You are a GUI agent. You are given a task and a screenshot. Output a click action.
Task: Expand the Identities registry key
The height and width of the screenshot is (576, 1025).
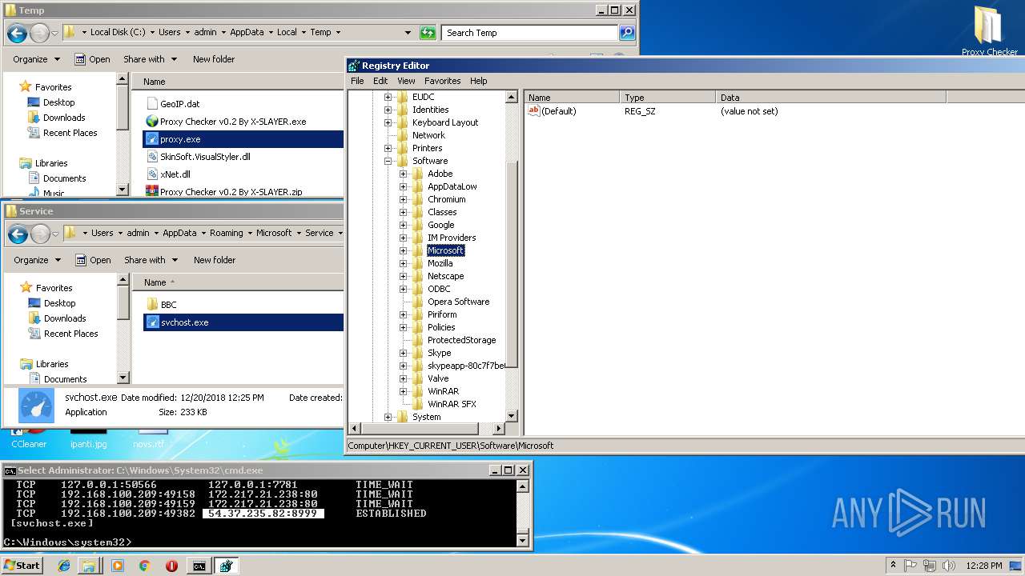(x=388, y=110)
